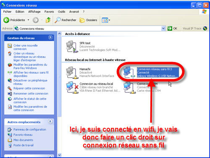
Task: Click the repair connection wrench icon
Action: (10, 88)
